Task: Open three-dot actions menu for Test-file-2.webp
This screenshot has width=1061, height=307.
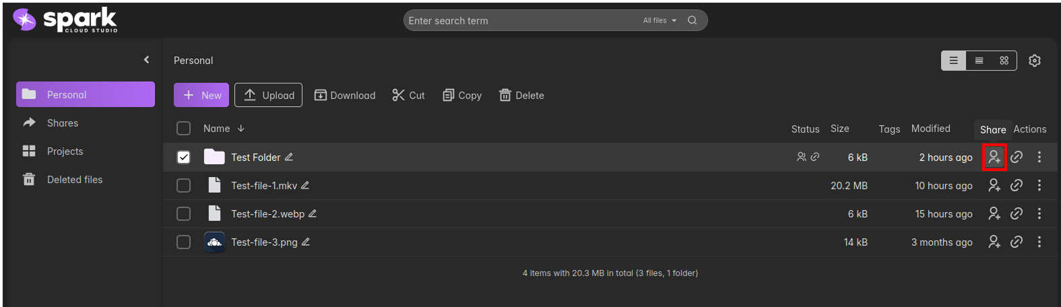Action: point(1039,213)
